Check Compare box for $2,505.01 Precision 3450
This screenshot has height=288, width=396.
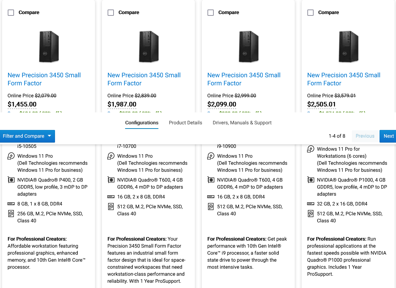point(310,12)
